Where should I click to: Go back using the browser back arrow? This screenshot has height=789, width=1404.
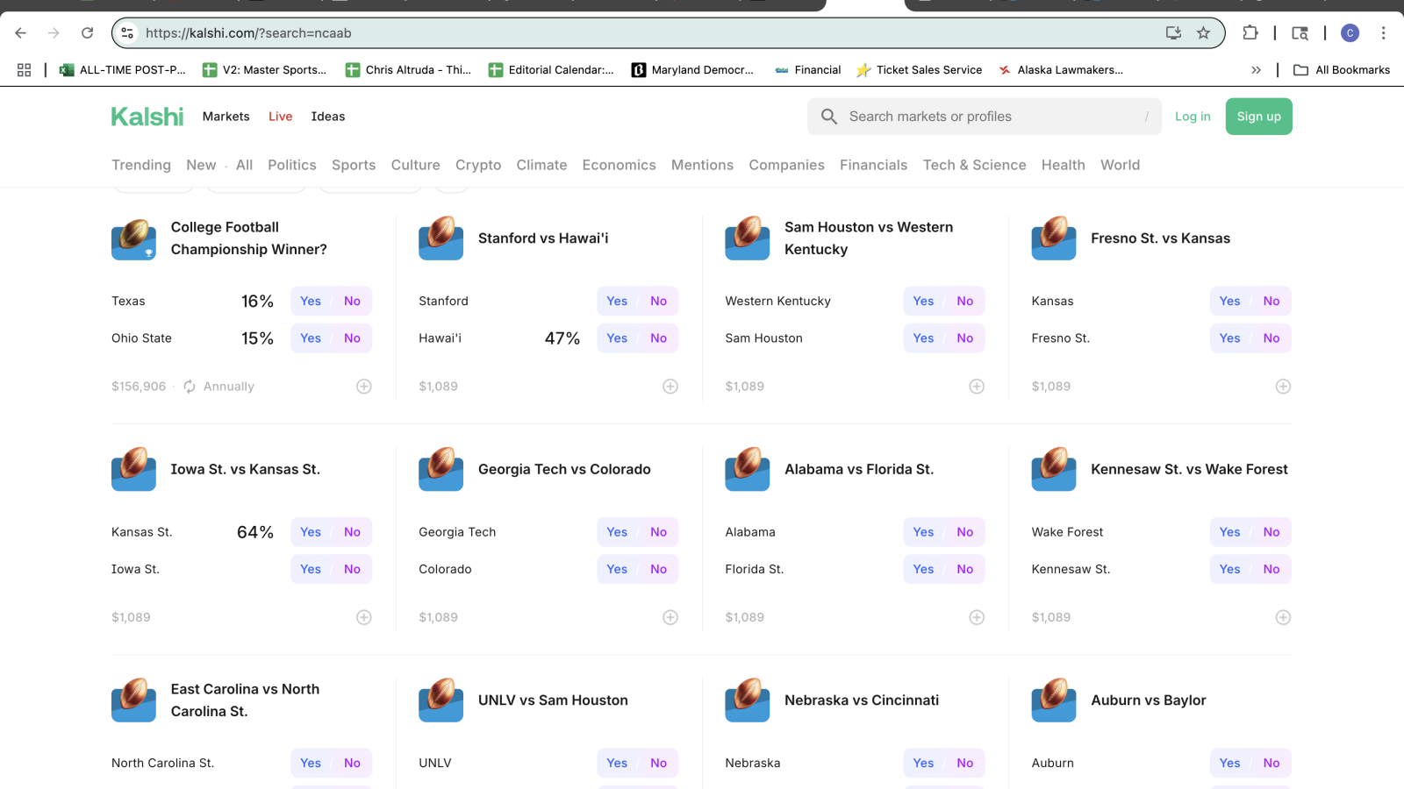pyautogui.click(x=21, y=33)
